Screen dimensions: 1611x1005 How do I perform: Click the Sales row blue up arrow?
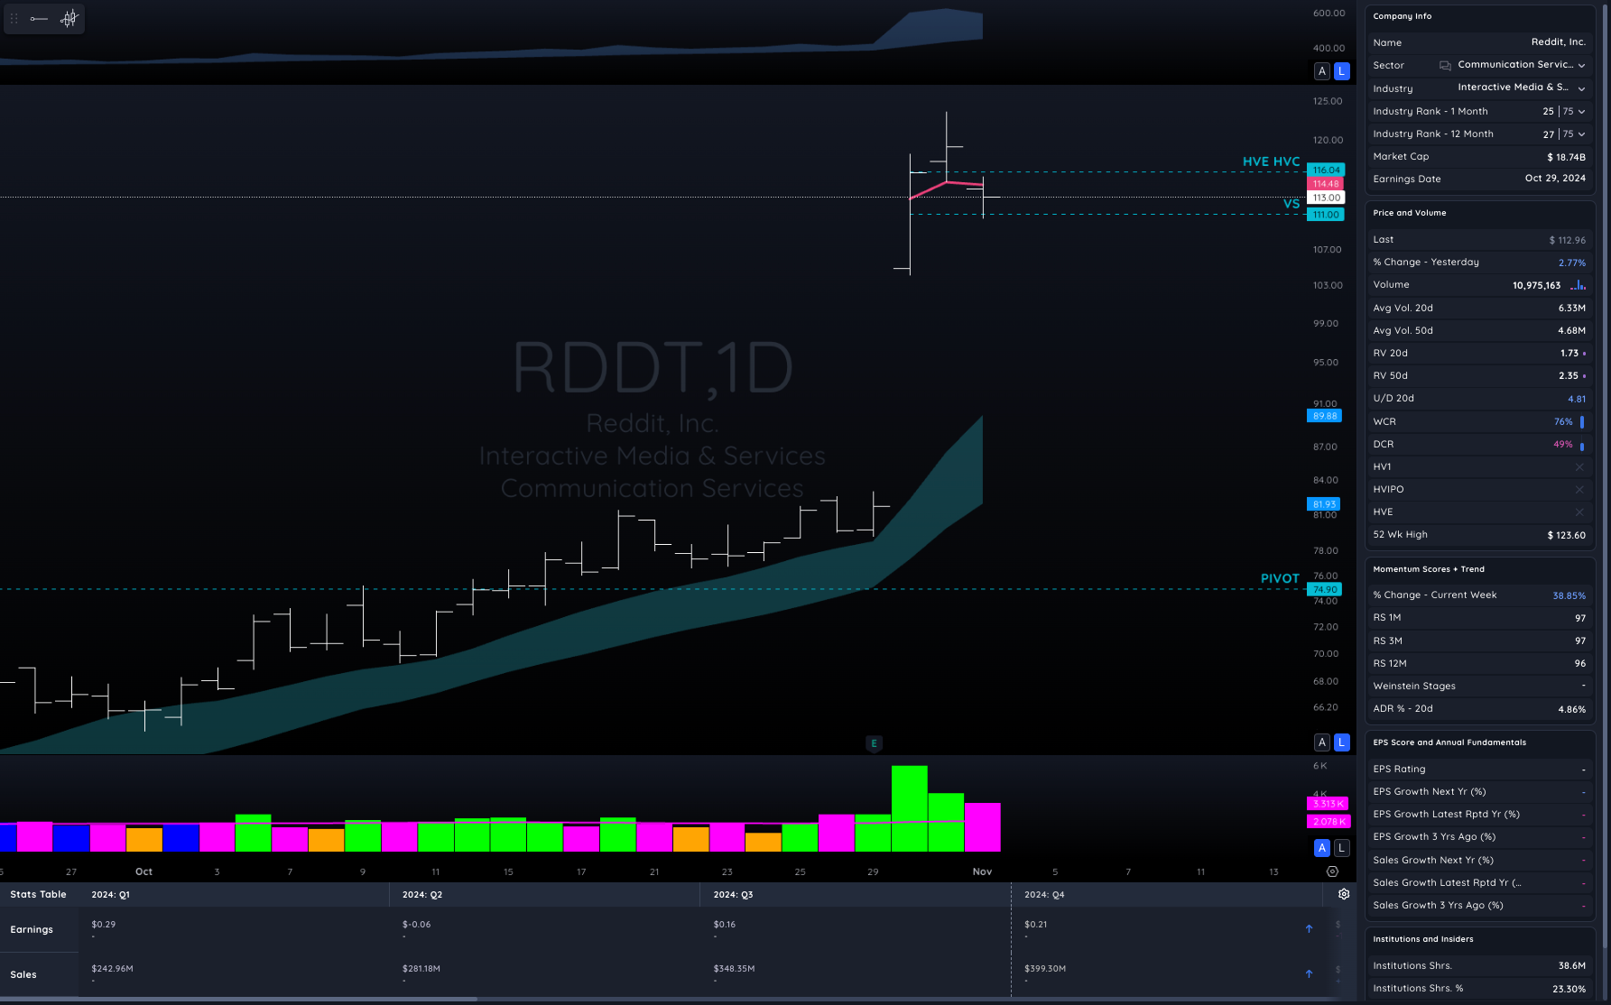coord(1309,973)
